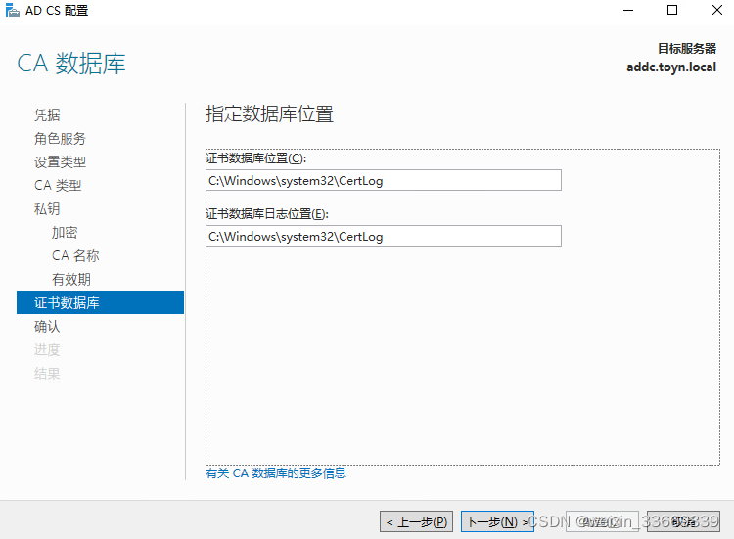Click the 取消 button
The width and height of the screenshot is (734, 539).
[x=683, y=521]
